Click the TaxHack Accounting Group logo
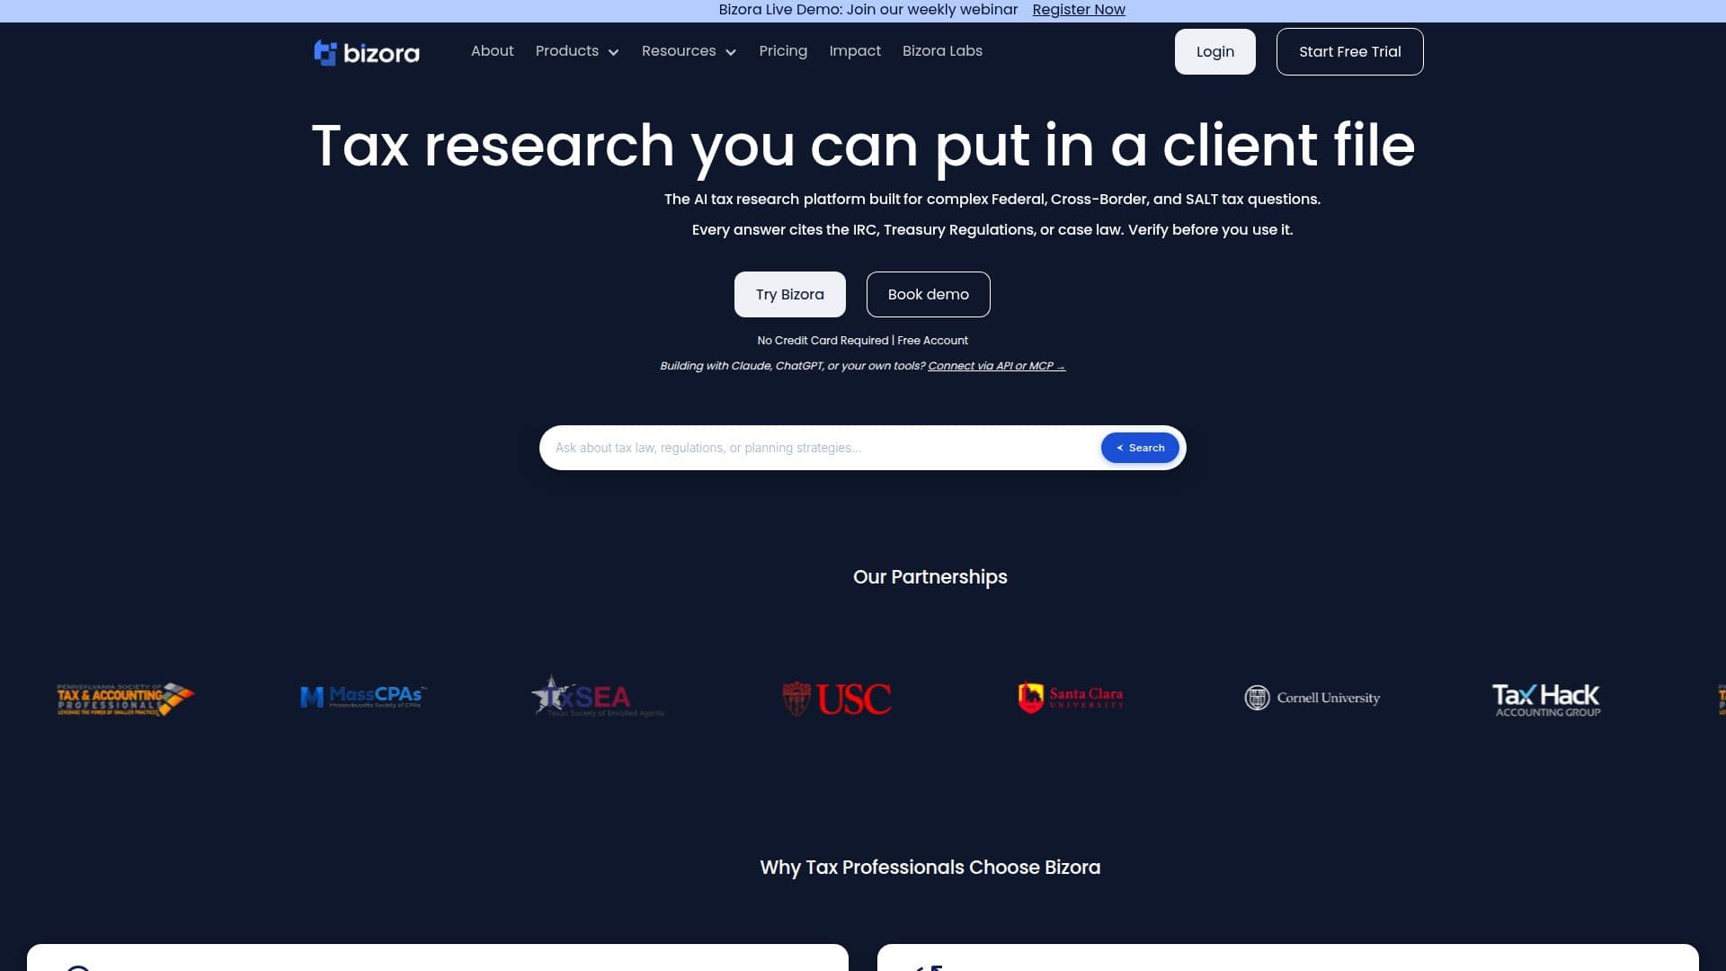The width and height of the screenshot is (1726, 971). pos(1546,699)
